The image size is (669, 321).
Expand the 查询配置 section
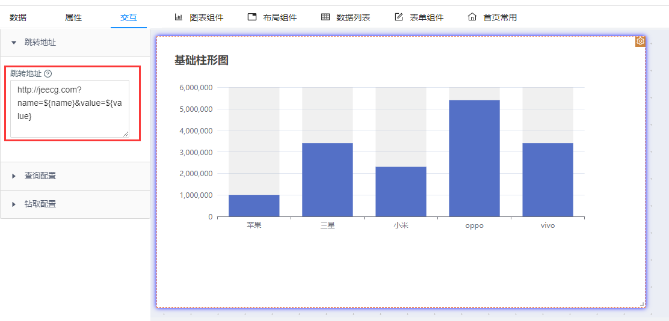[75, 176]
